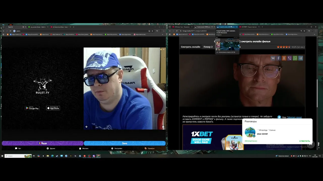Click the purple Фильтр button in Rulet

point(43,143)
